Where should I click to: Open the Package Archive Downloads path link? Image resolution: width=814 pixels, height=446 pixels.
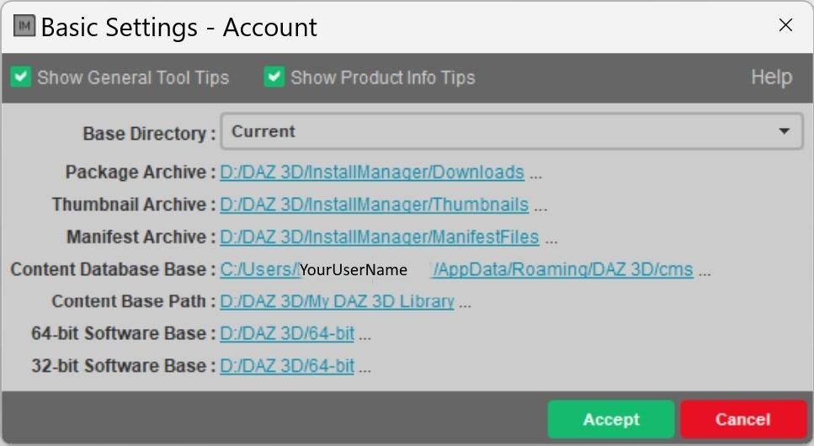(x=372, y=173)
